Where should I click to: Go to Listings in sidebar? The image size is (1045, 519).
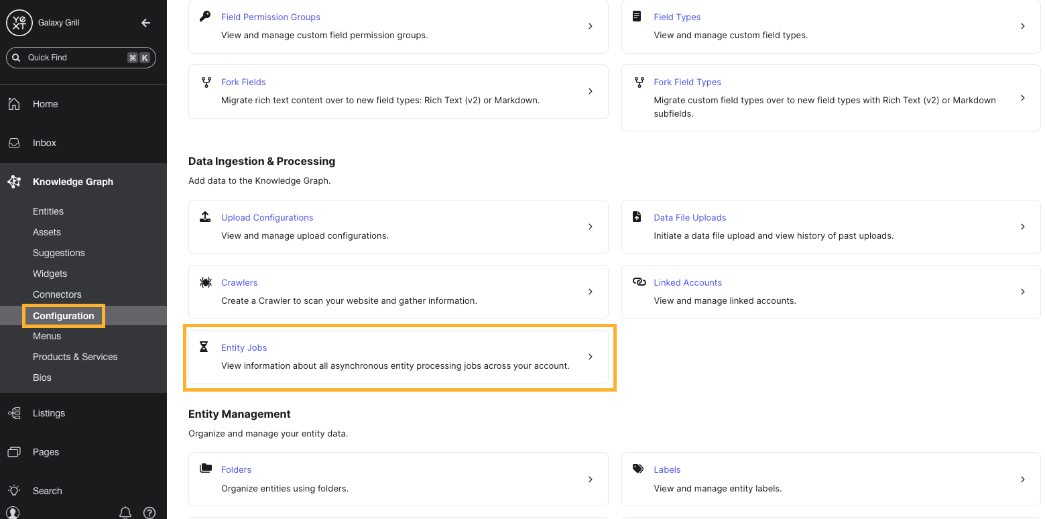(49, 413)
